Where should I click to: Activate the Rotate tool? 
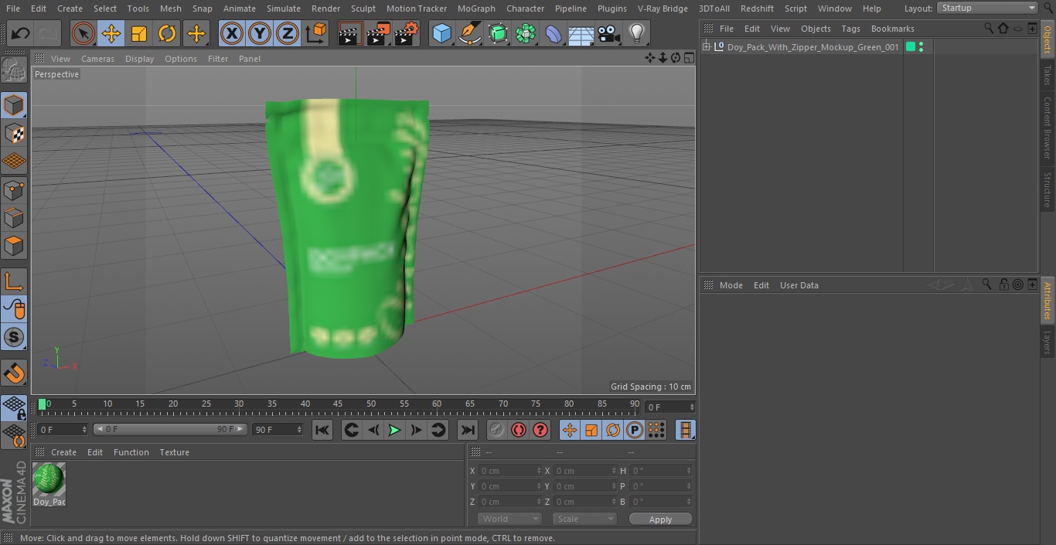tap(167, 33)
